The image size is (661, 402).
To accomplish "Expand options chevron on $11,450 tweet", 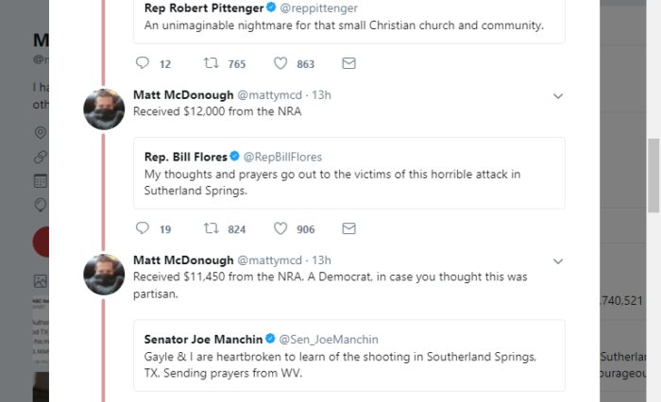I will (x=558, y=261).
